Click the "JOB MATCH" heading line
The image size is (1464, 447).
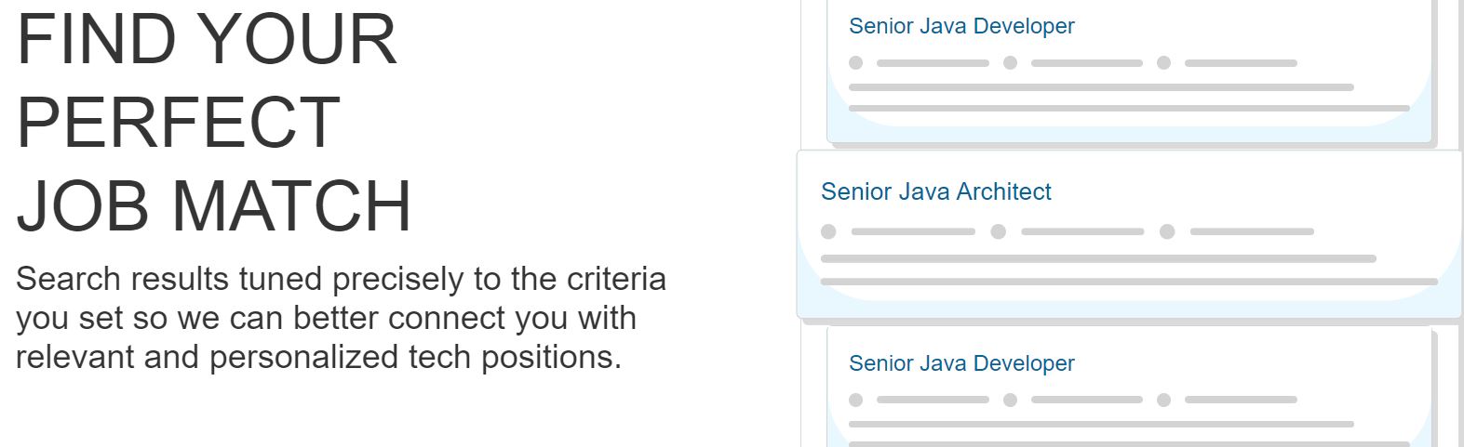pyautogui.click(x=214, y=205)
